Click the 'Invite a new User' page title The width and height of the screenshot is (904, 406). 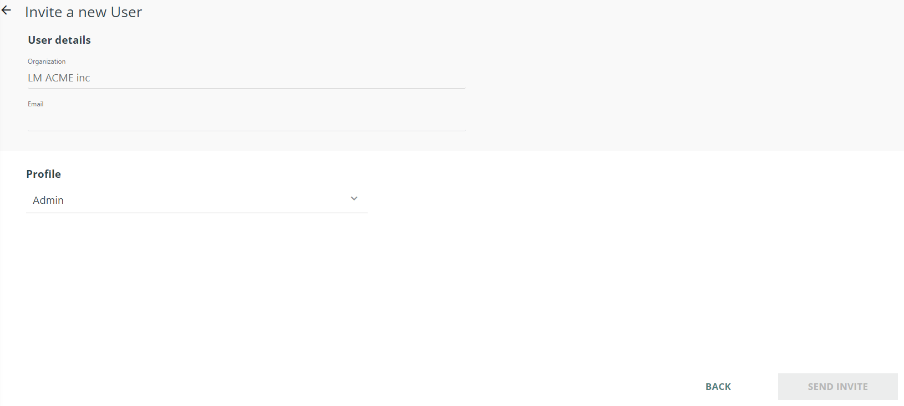tap(83, 12)
